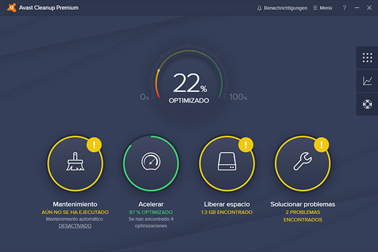Viewport: 378px width, 252px height.
Task: Open Benachrichtigungen bell notifications
Action: (x=282, y=8)
